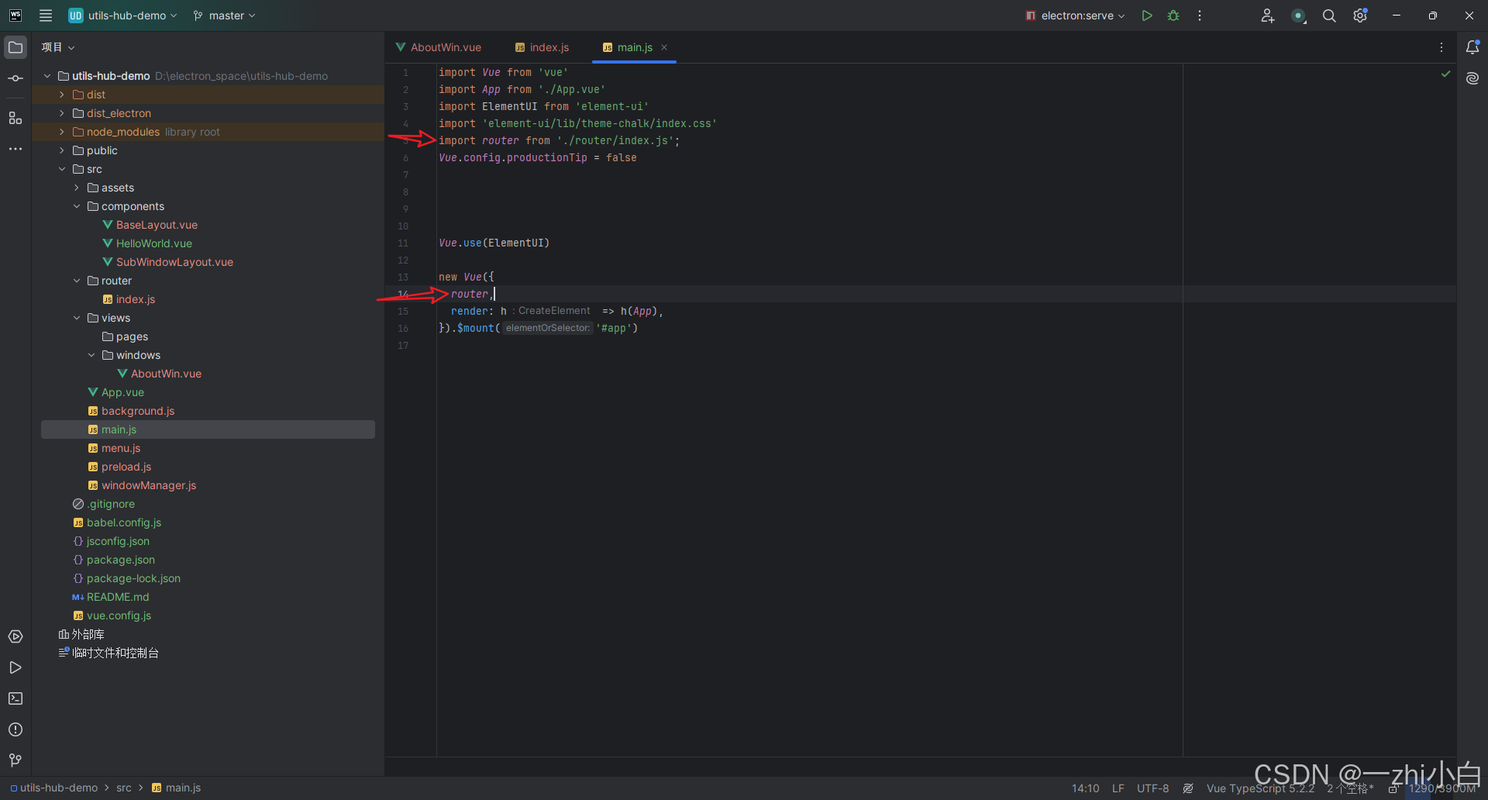Open the master branch dropdown
This screenshot has height=800, width=1488.
click(225, 16)
